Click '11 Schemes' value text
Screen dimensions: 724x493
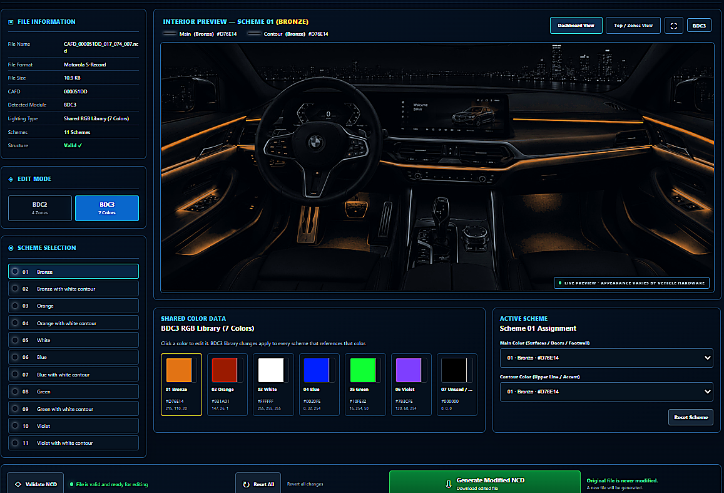pyautogui.click(x=77, y=132)
